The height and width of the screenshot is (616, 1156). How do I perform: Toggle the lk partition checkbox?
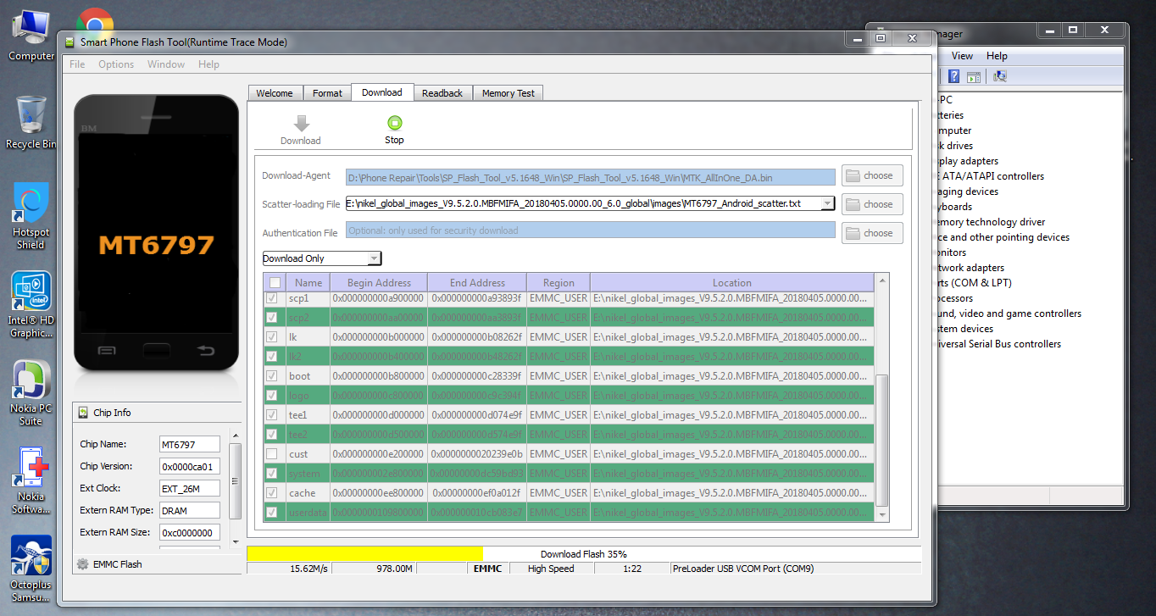tap(272, 336)
